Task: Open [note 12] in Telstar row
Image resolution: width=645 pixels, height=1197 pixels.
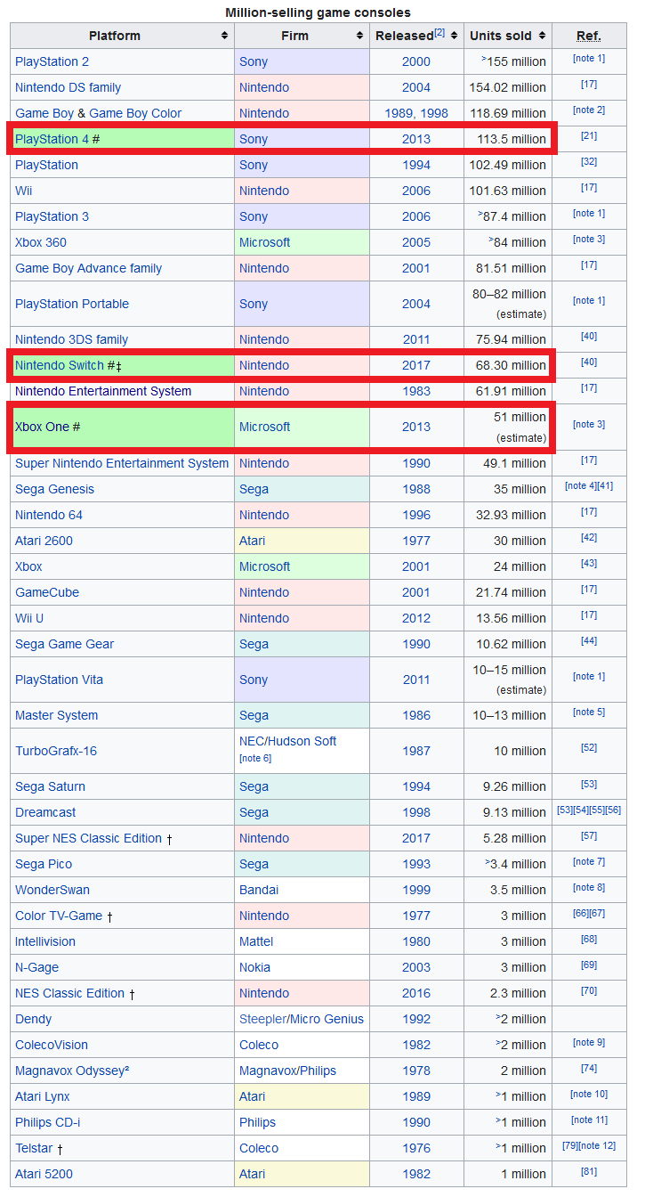Action: [597, 1144]
